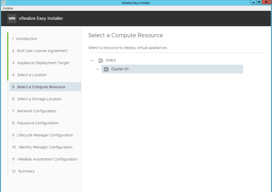Image resolution: width=272 pixels, height=192 pixels.
Task: Go to step 1 Introduction
Action: click(x=26, y=39)
